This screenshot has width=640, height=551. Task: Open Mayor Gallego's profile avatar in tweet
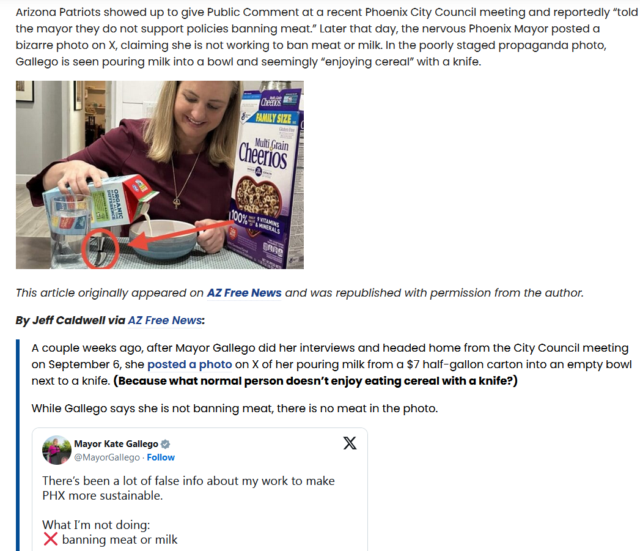[x=57, y=450]
